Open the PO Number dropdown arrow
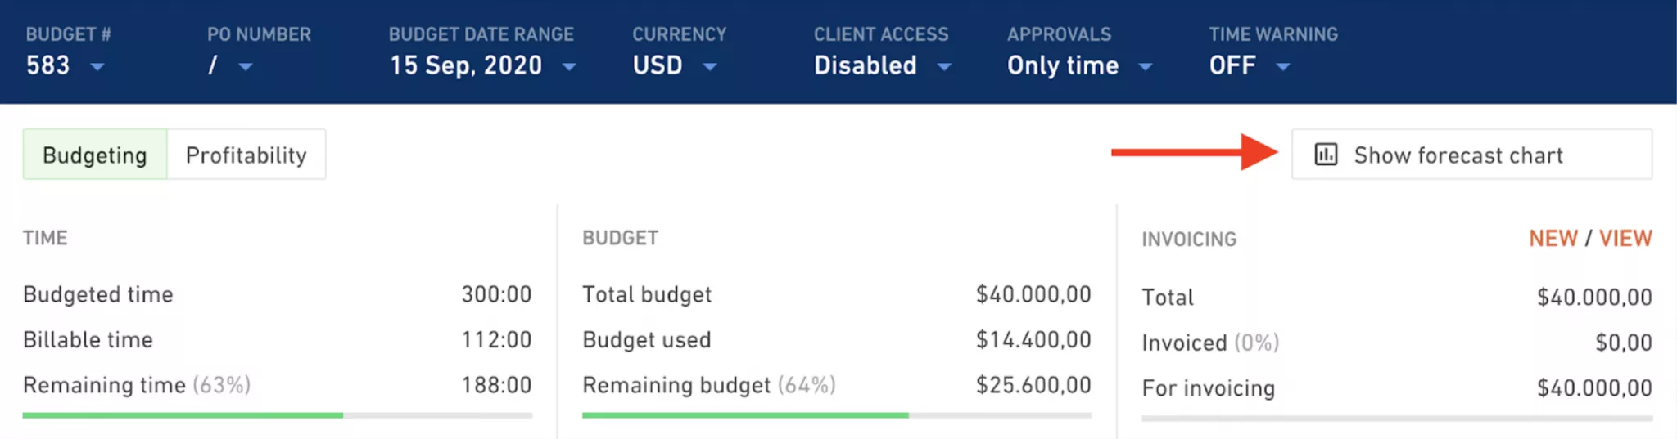The width and height of the screenshot is (1677, 439). click(245, 66)
